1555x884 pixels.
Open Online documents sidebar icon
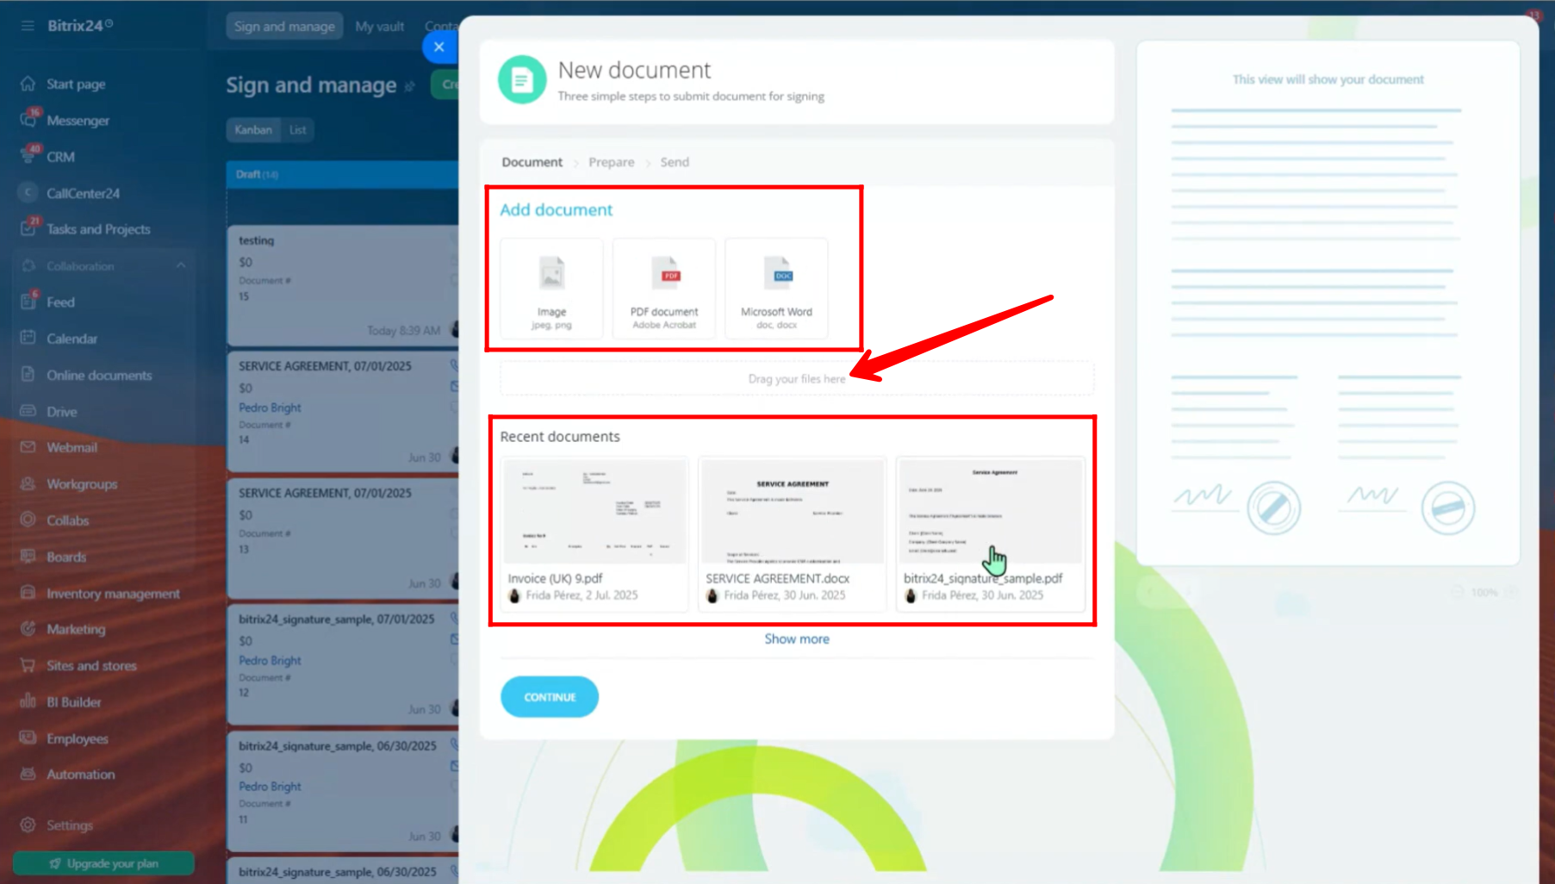point(28,375)
